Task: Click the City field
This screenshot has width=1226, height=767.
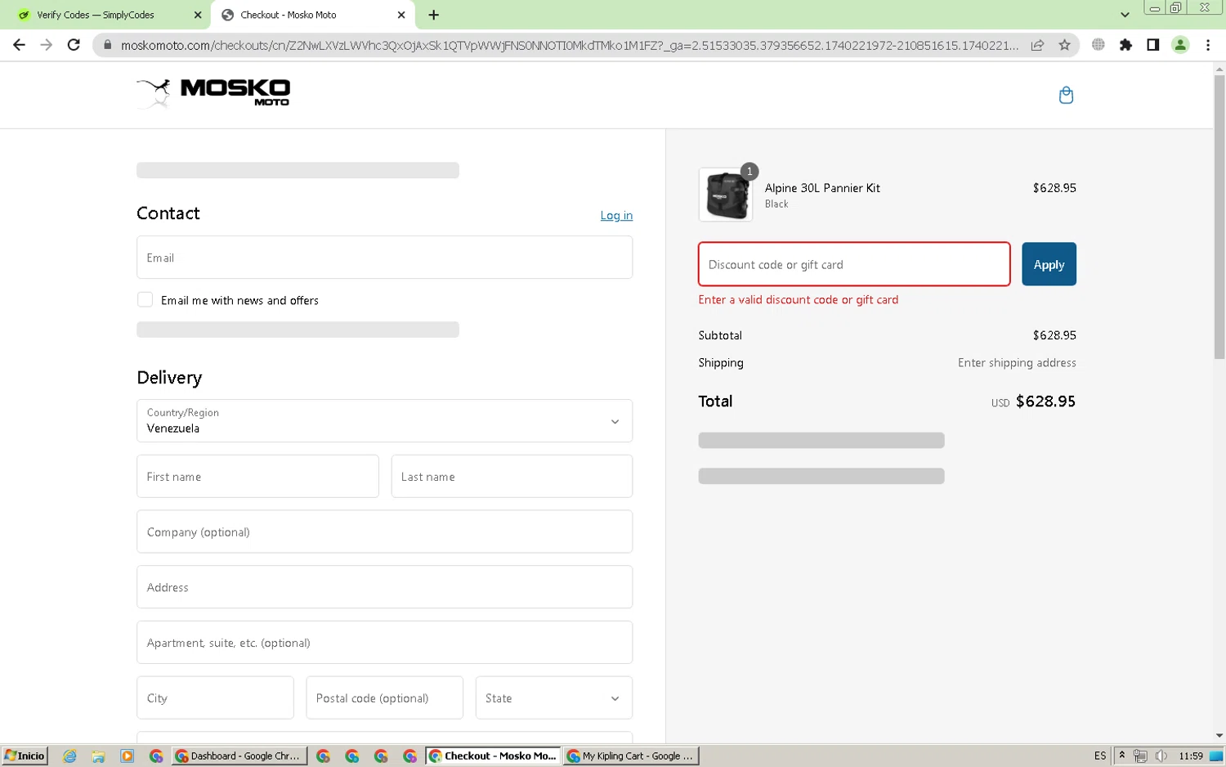Action: click(x=215, y=697)
